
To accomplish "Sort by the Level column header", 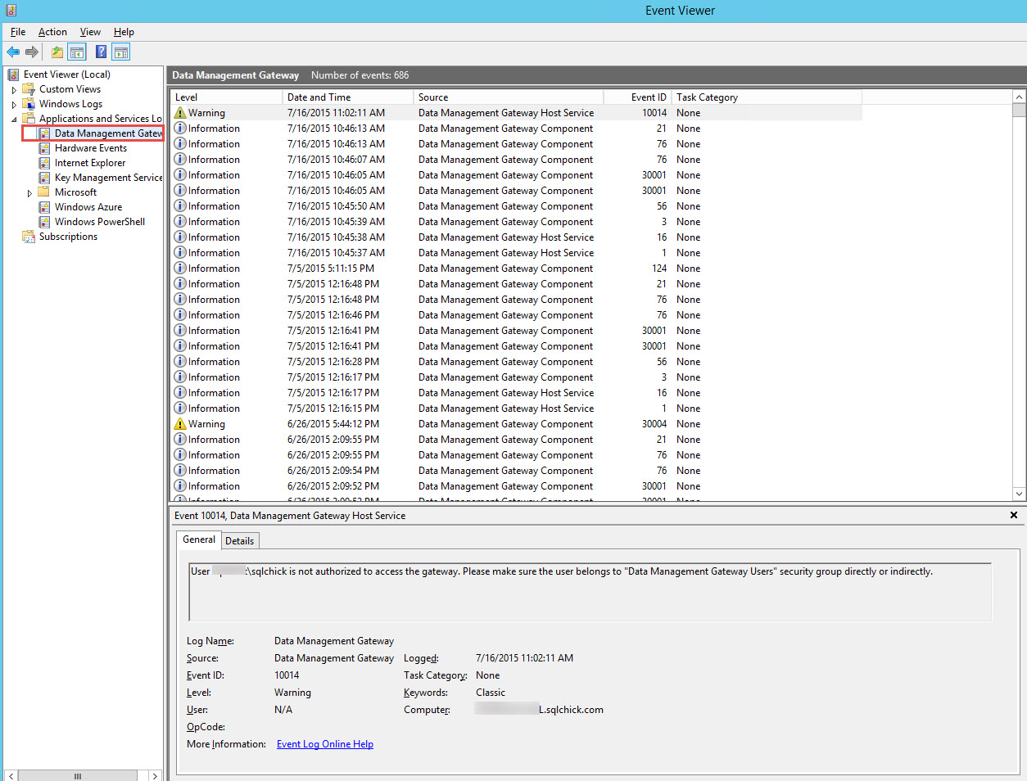I will pyautogui.click(x=226, y=97).
